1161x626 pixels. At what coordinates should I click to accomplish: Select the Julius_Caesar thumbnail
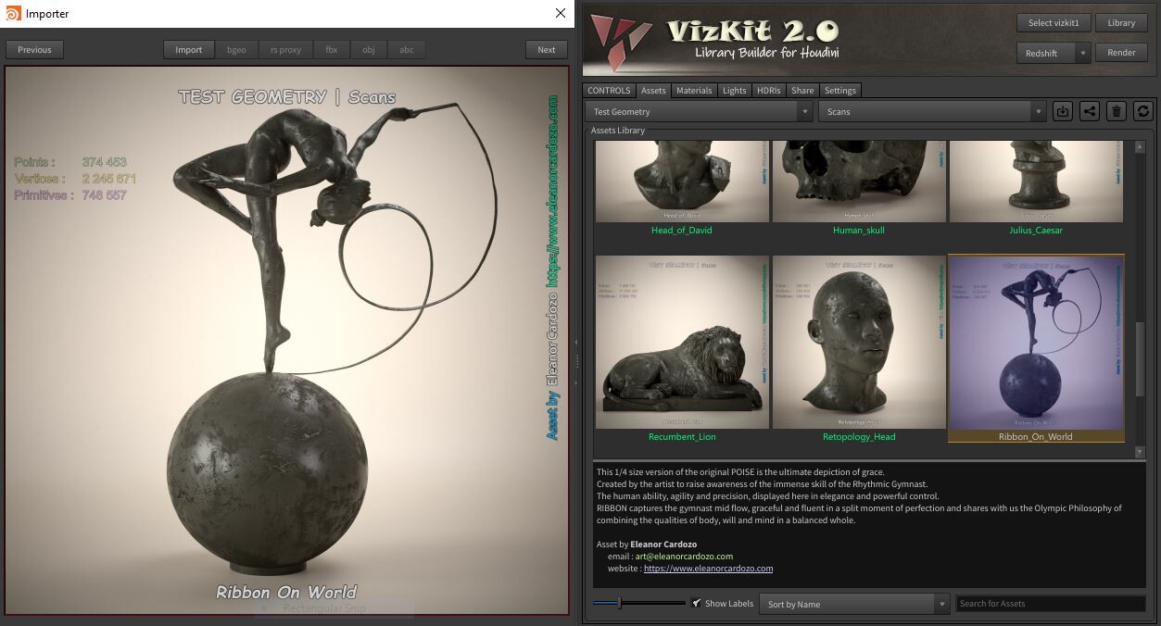[x=1036, y=182]
